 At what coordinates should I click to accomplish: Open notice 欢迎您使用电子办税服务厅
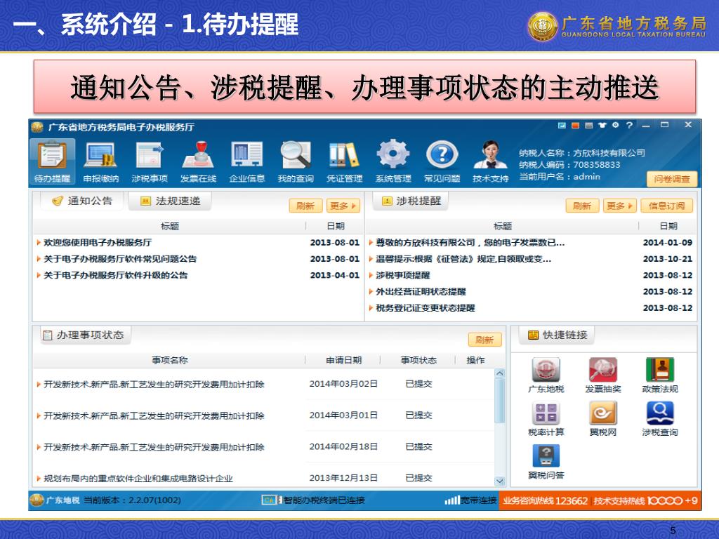tap(98, 242)
